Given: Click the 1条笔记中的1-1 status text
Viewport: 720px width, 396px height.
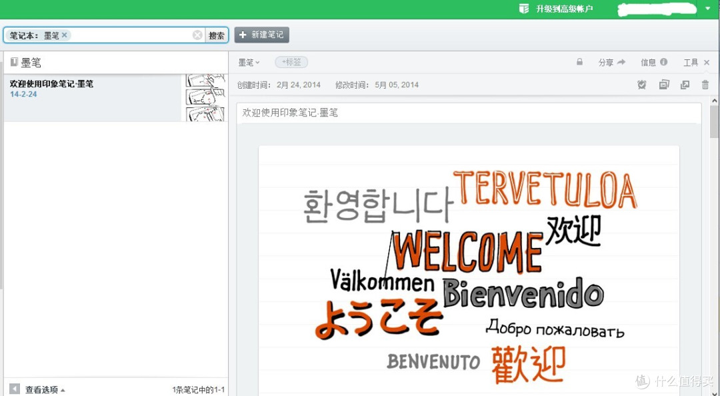Looking at the screenshot, I should tap(199, 390).
